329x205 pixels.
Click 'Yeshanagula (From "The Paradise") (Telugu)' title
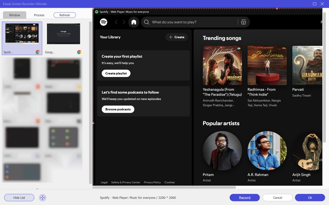(x=222, y=92)
